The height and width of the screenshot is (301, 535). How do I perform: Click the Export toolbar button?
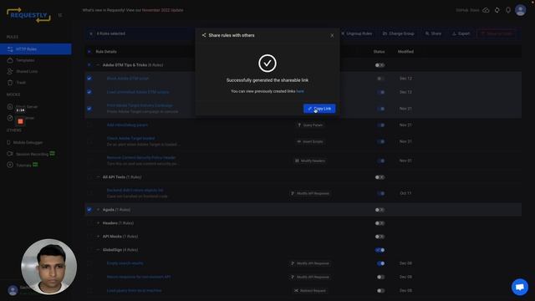(x=461, y=33)
